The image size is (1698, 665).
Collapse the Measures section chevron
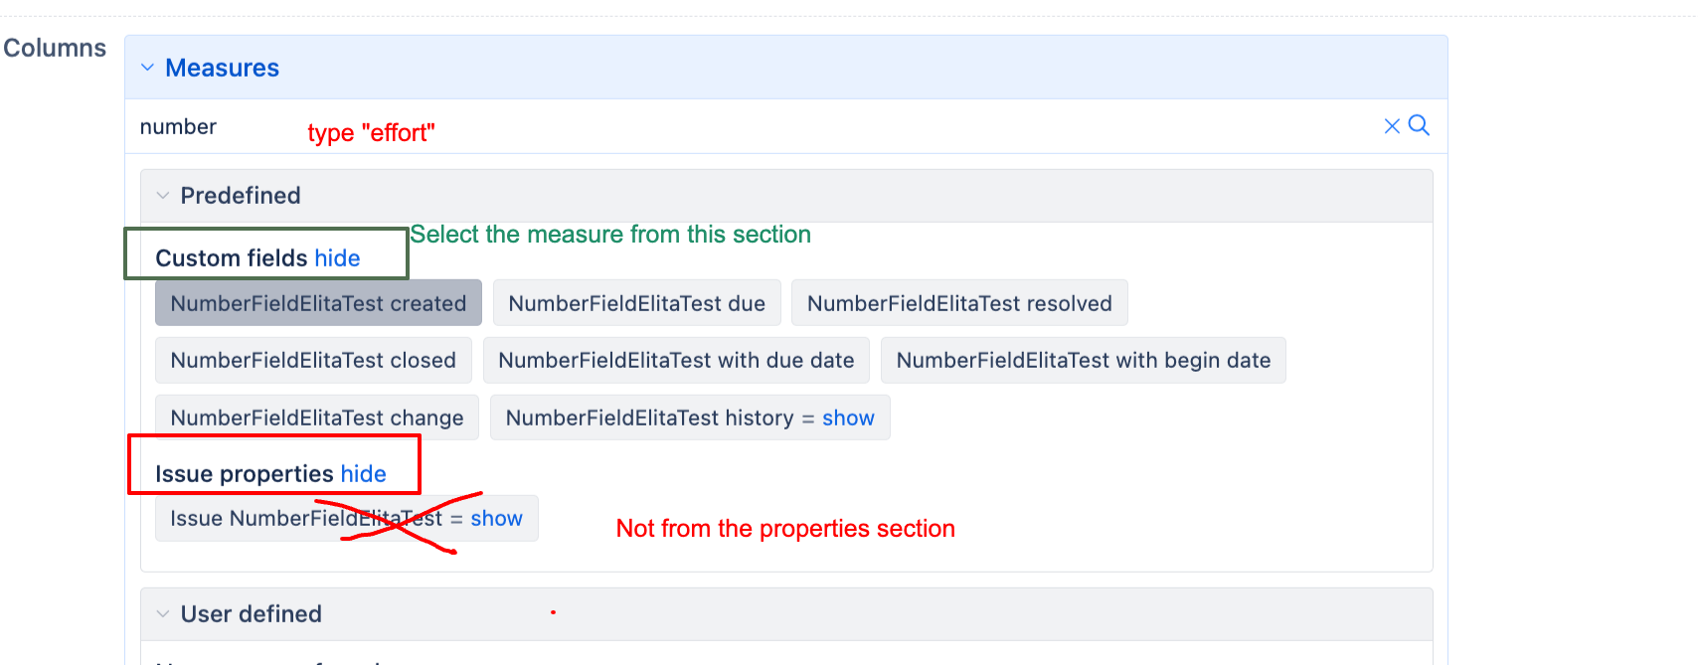[x=147, y=68]
